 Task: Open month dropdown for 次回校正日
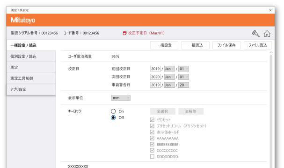[169, 77]
